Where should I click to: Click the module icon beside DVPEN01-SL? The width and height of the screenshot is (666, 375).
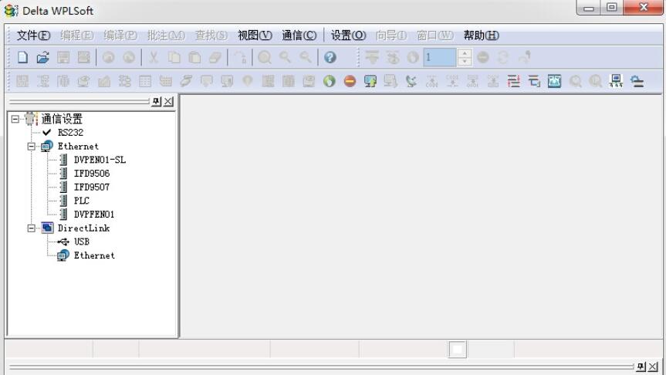tap(63, 160)
